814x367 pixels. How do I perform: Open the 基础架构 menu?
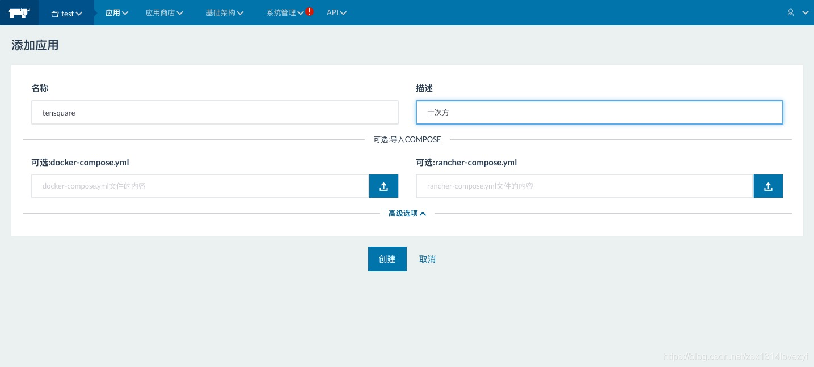(225, 12)
